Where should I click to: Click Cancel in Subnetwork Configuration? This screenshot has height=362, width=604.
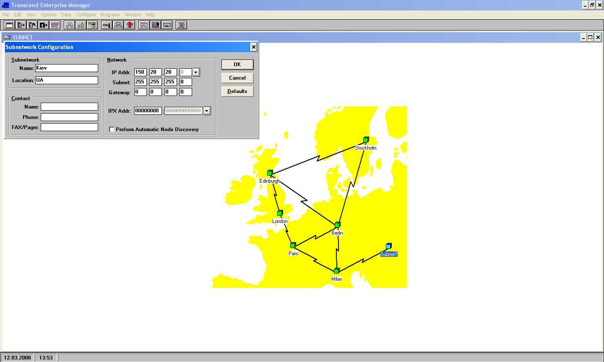point(237,78)
